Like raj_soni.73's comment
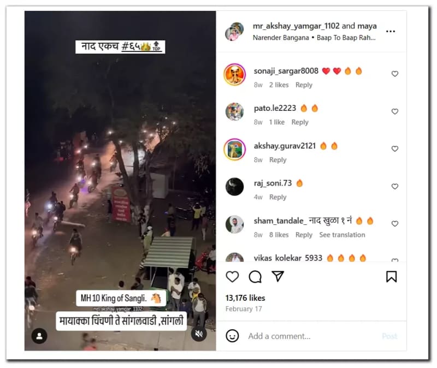This screenshot has height=368, width=437. point(394,186)
